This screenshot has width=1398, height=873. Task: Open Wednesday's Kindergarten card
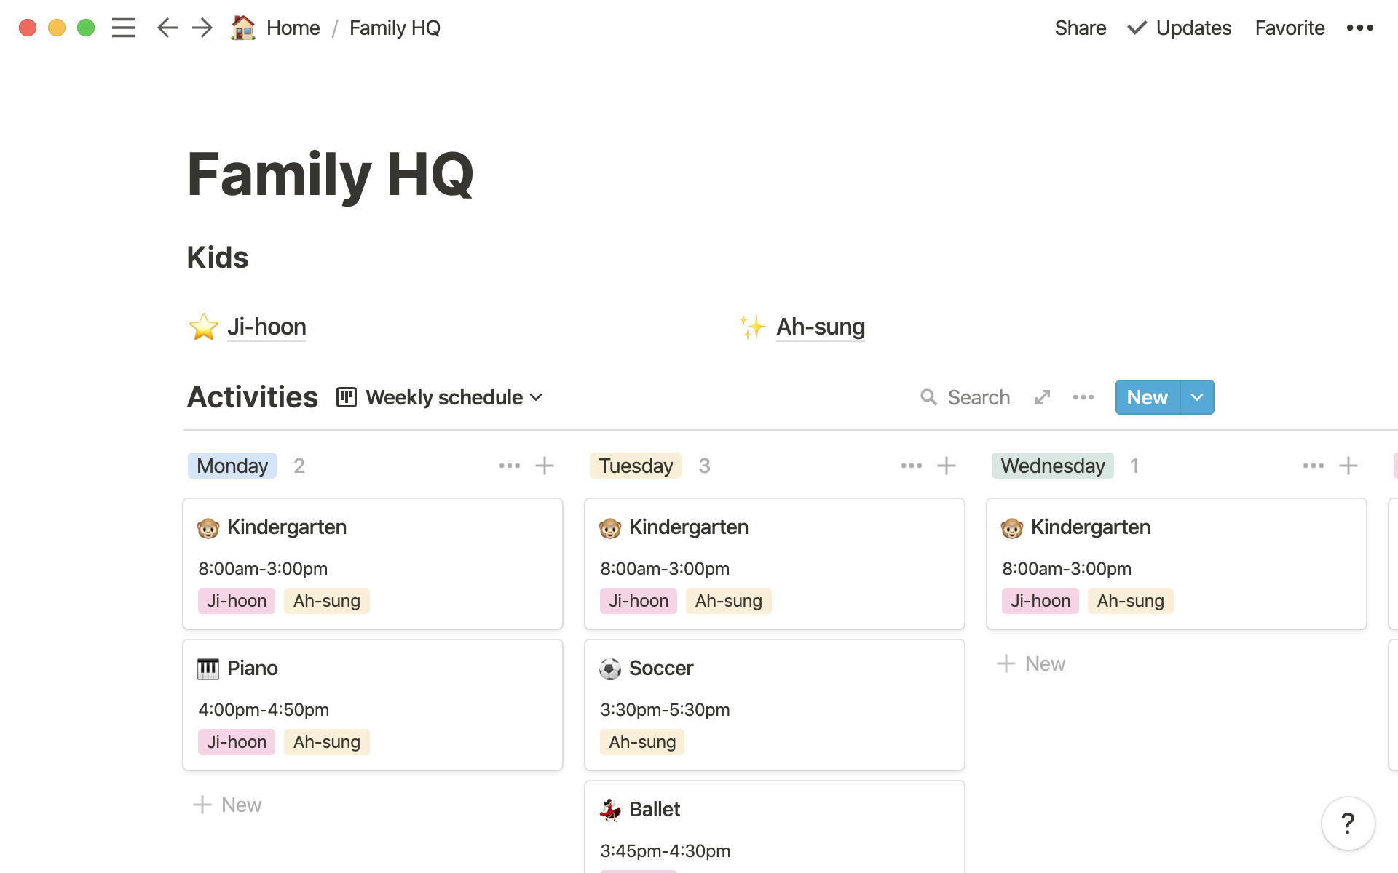tap(1177, 563)
